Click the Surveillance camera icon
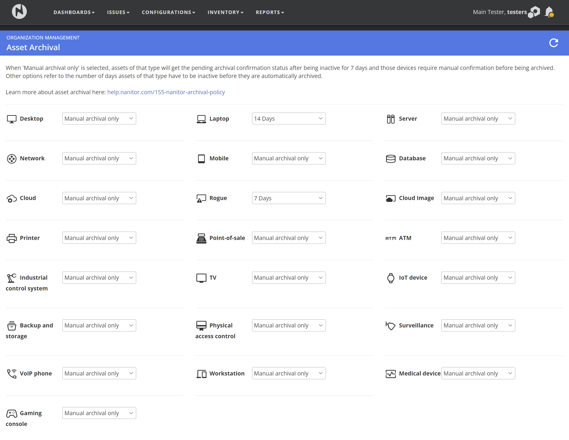569x440 pixels. 390,326
